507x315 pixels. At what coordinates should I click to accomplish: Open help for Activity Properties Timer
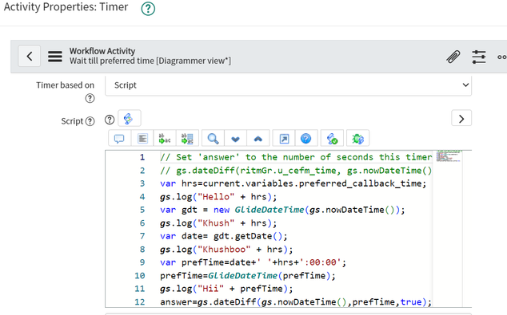148,9
